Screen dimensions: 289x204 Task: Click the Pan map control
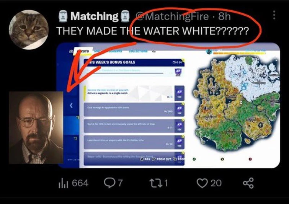tap(145, 159)
